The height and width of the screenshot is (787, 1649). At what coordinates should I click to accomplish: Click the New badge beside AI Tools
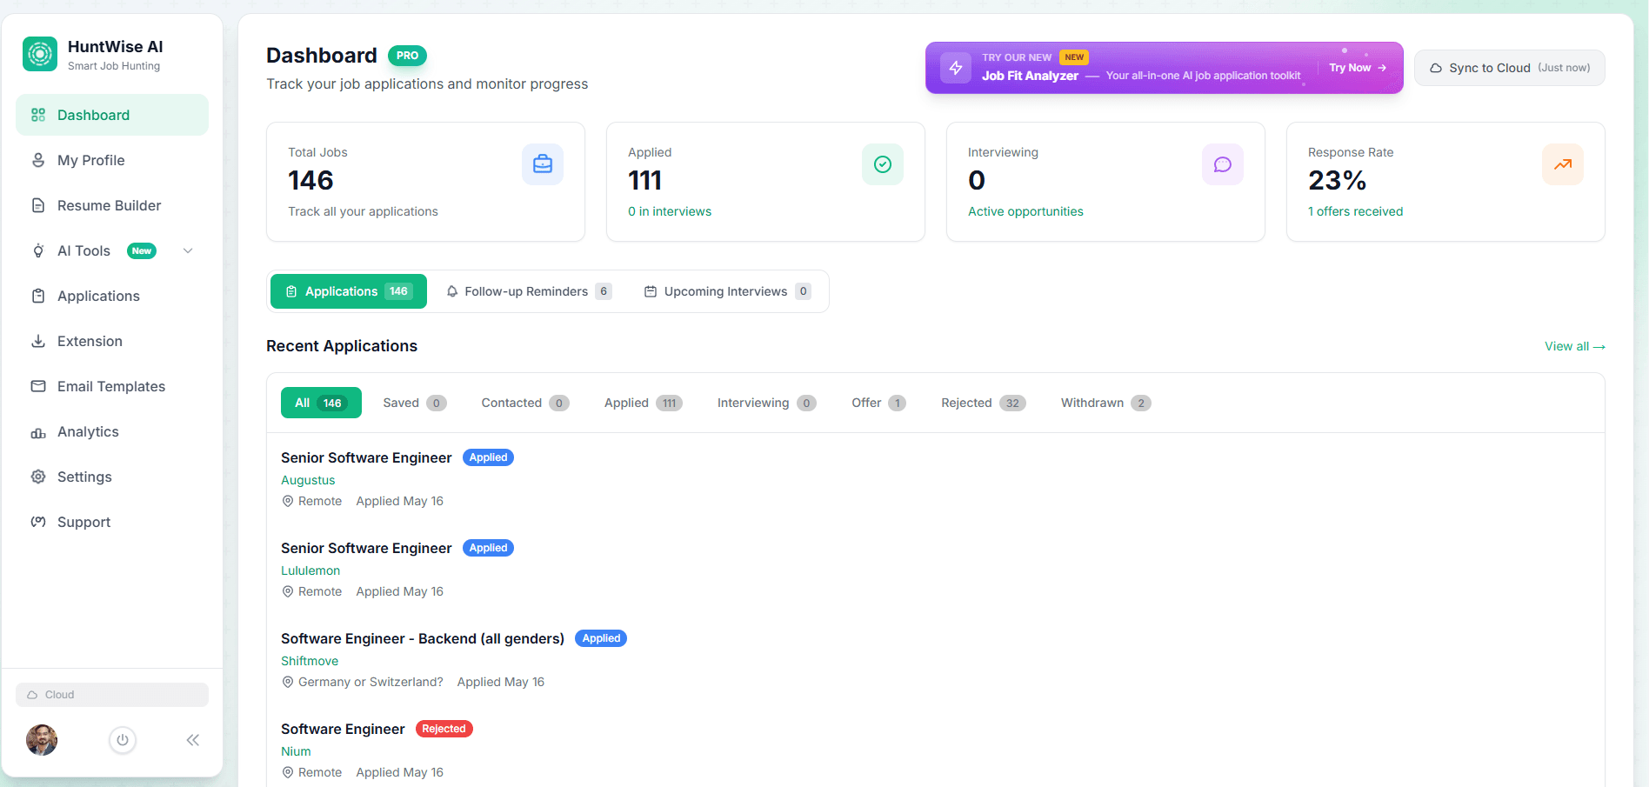(x=142, y=250)
